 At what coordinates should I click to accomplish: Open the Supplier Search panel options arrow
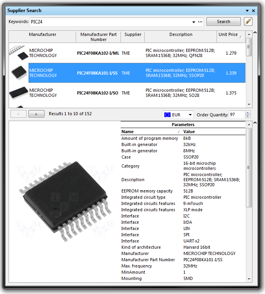click(x=247, y=11)
